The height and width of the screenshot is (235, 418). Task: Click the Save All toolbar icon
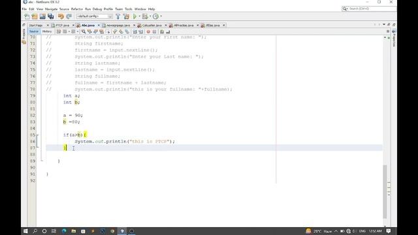tap(51, 16)
